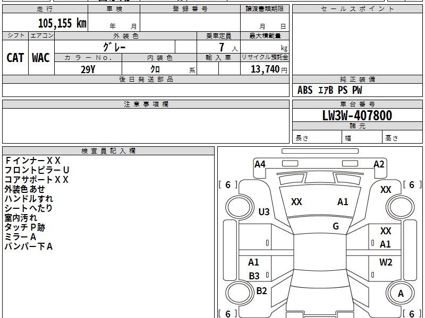The image size is (425, 318).
Task: Click the W2 mark on diagram
Action: [386, 262]
